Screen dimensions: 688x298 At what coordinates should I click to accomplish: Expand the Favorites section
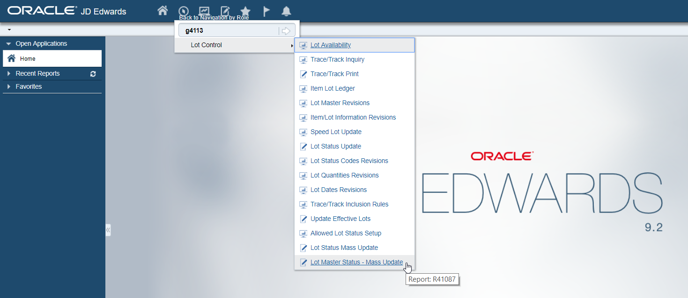(8, 87)
